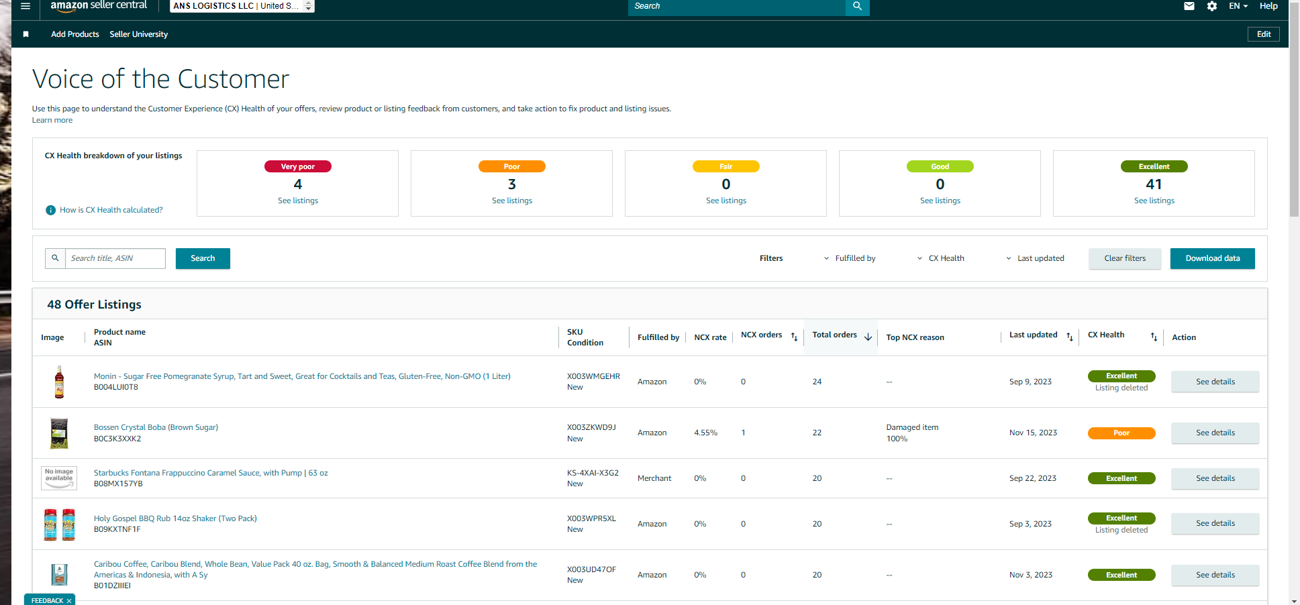Open the ANS LOGISTICS account switcher dropdown
1300x605 pixels.
point(242,6)
